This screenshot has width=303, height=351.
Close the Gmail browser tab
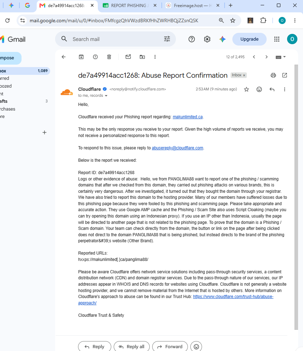pyautogui.click(x=92, y=6)
